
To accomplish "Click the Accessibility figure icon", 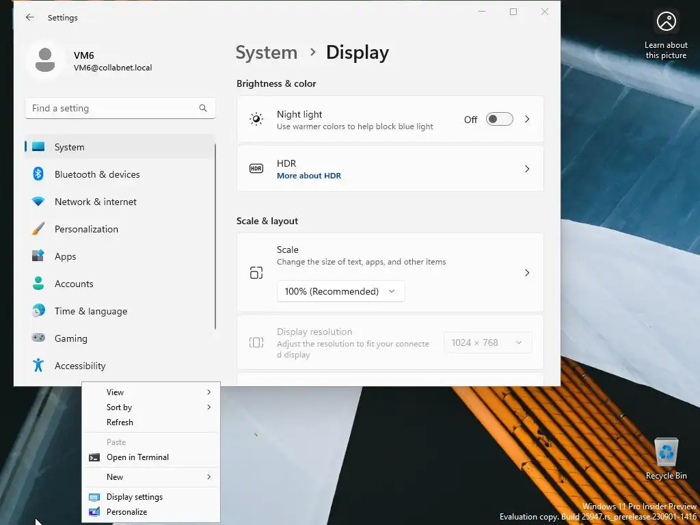I will (38, 365).
